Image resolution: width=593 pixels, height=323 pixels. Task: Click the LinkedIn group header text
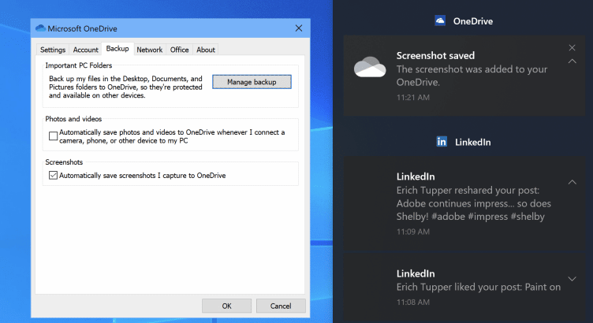[472, 143]
